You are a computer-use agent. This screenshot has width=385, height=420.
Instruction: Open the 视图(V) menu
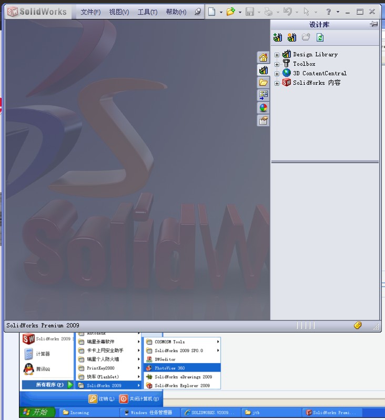click(119, 12)
